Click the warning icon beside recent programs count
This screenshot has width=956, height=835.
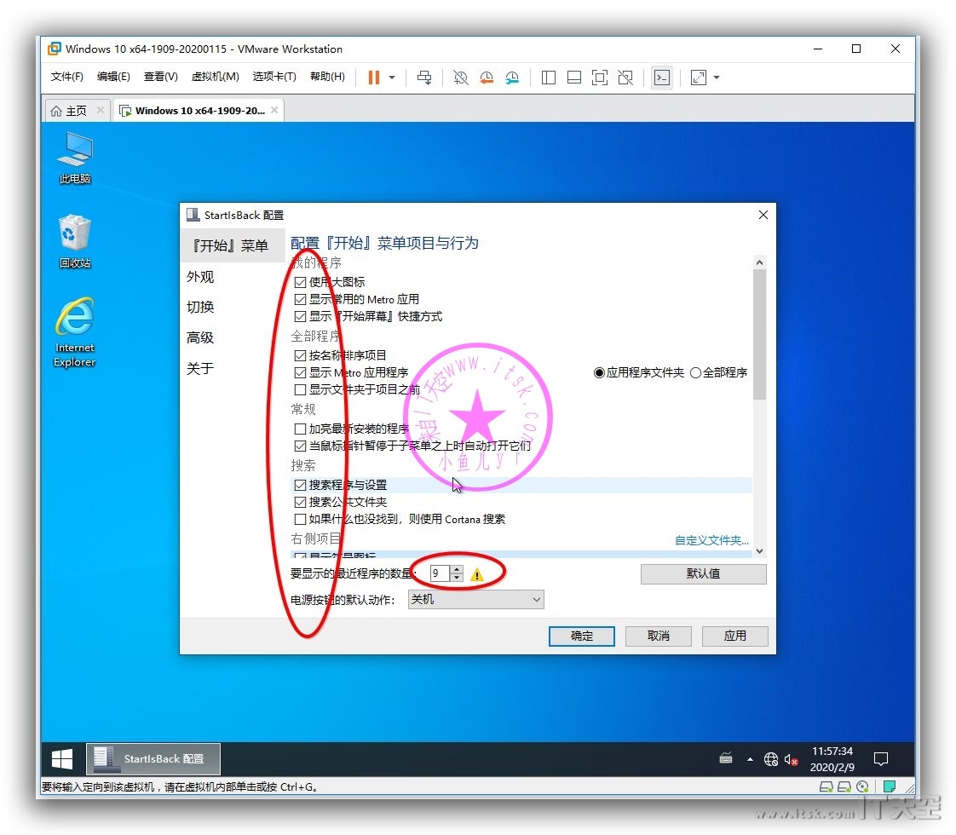coord(477,574)
